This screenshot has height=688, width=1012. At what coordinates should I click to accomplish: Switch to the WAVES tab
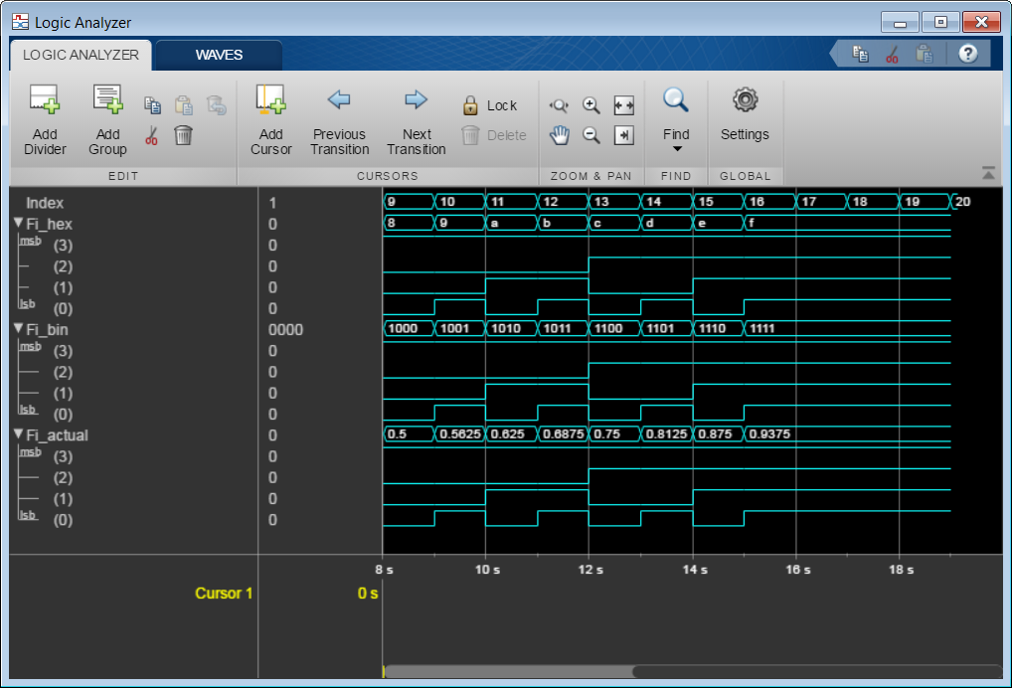tap(219, 55)
